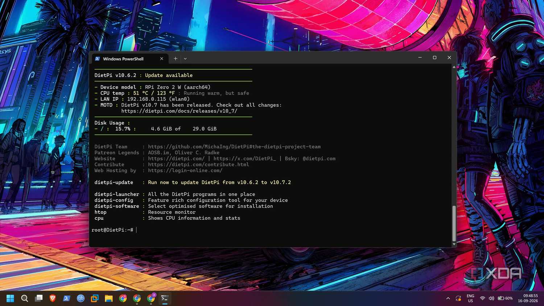This screenshot has height=306, width=544.
Task: Click the Windows Update tray icon
Action: point(458,298)
